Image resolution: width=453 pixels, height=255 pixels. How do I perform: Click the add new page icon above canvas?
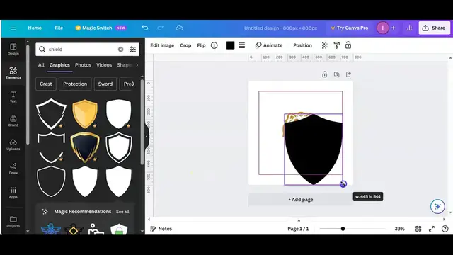[x=348, y=74]
